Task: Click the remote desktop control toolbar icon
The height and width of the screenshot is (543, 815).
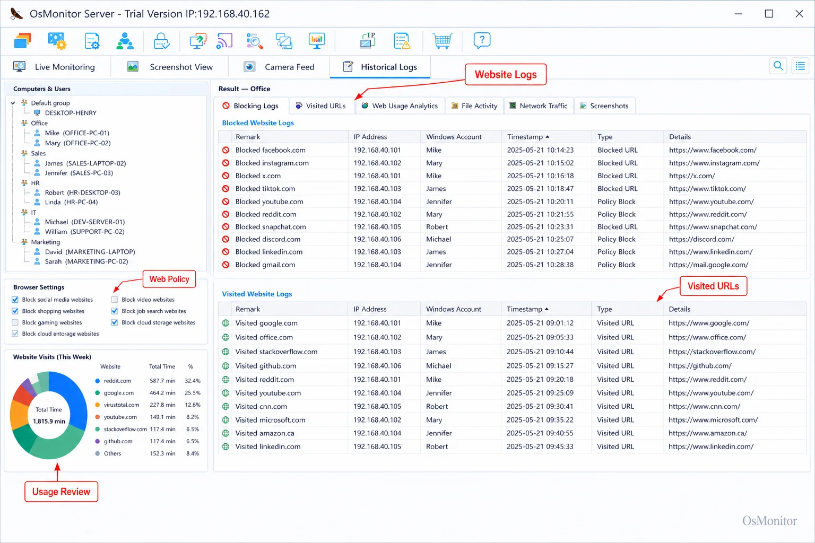Action: (198, 41)
